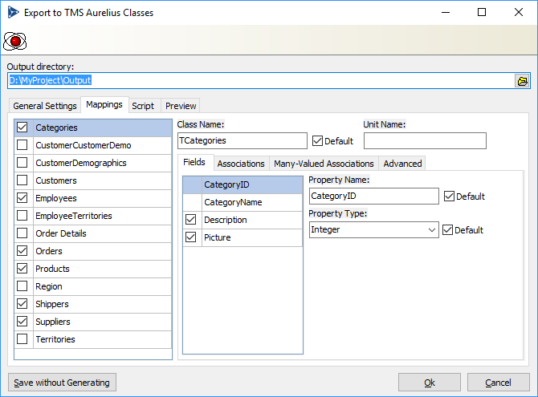
Task: Uncheck the Description field checkbox
Action: point(191,220)
